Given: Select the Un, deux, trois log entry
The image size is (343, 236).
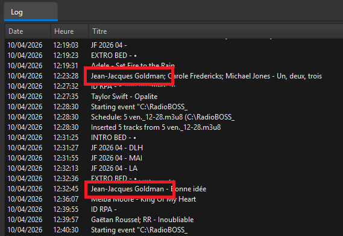Looking at the screenshot, I should 174,76.
